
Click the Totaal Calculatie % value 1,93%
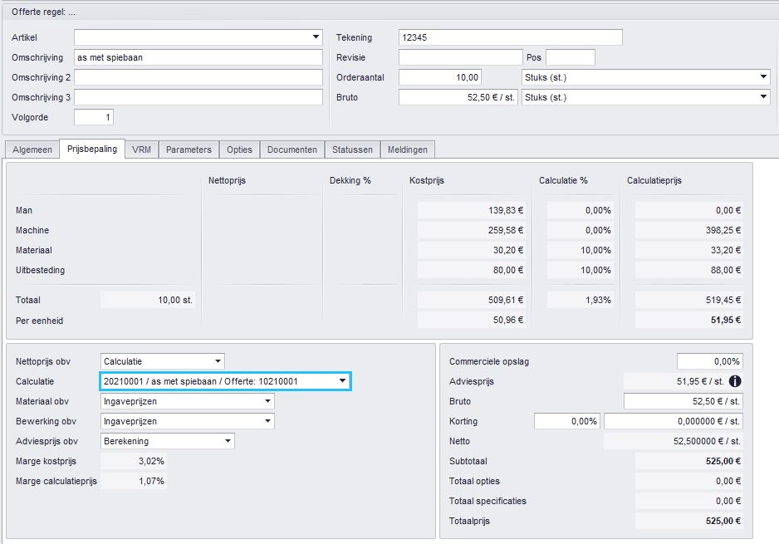click(x=581, y=300)
